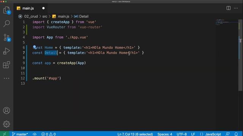Click 'Home' constant name on line 6
This screenshot has height=136, width=243.
pos(49,48)
